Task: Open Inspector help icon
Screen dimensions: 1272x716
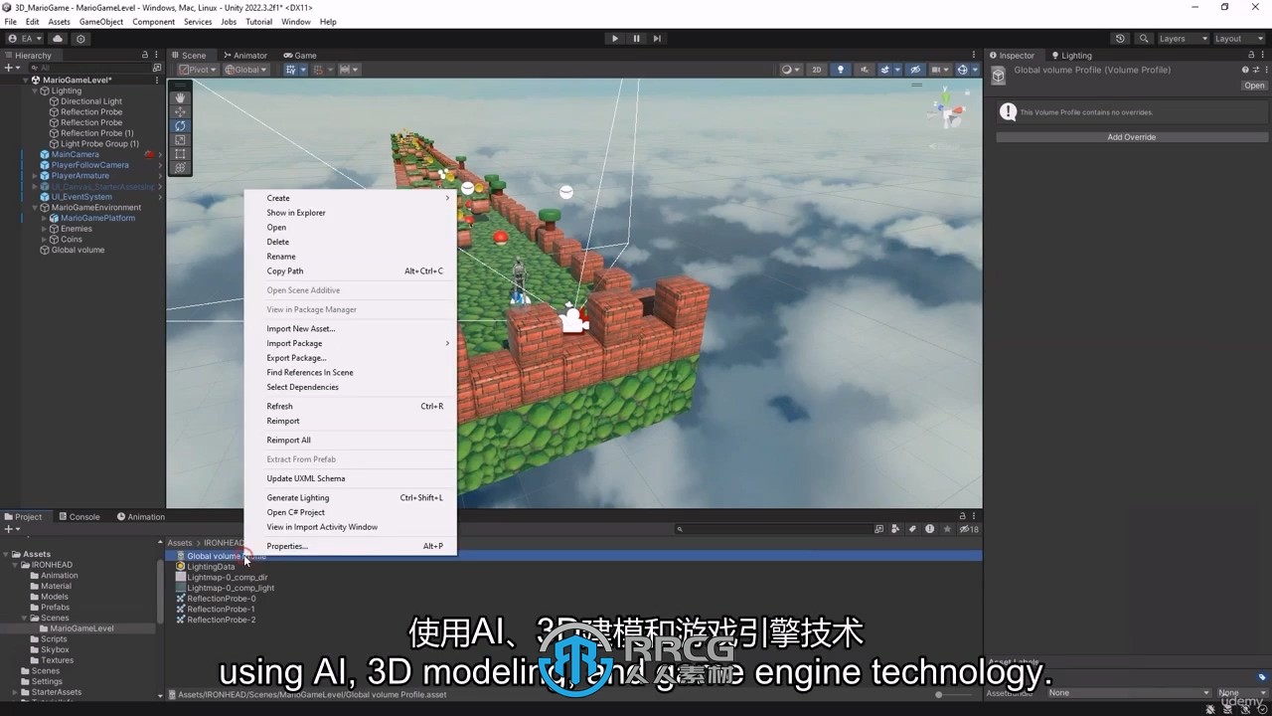Action: pos(1245,70)
